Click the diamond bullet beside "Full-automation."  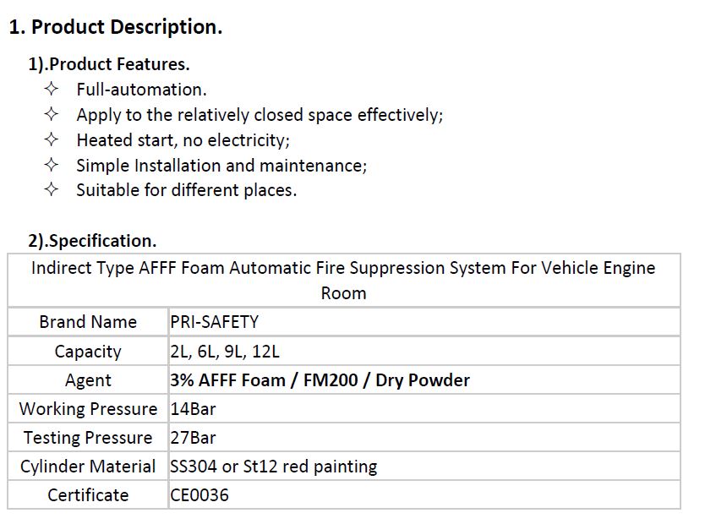click(x=52, y=89)
